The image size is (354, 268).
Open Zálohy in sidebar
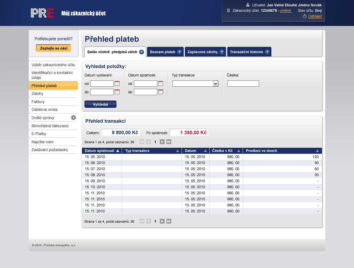53,94
